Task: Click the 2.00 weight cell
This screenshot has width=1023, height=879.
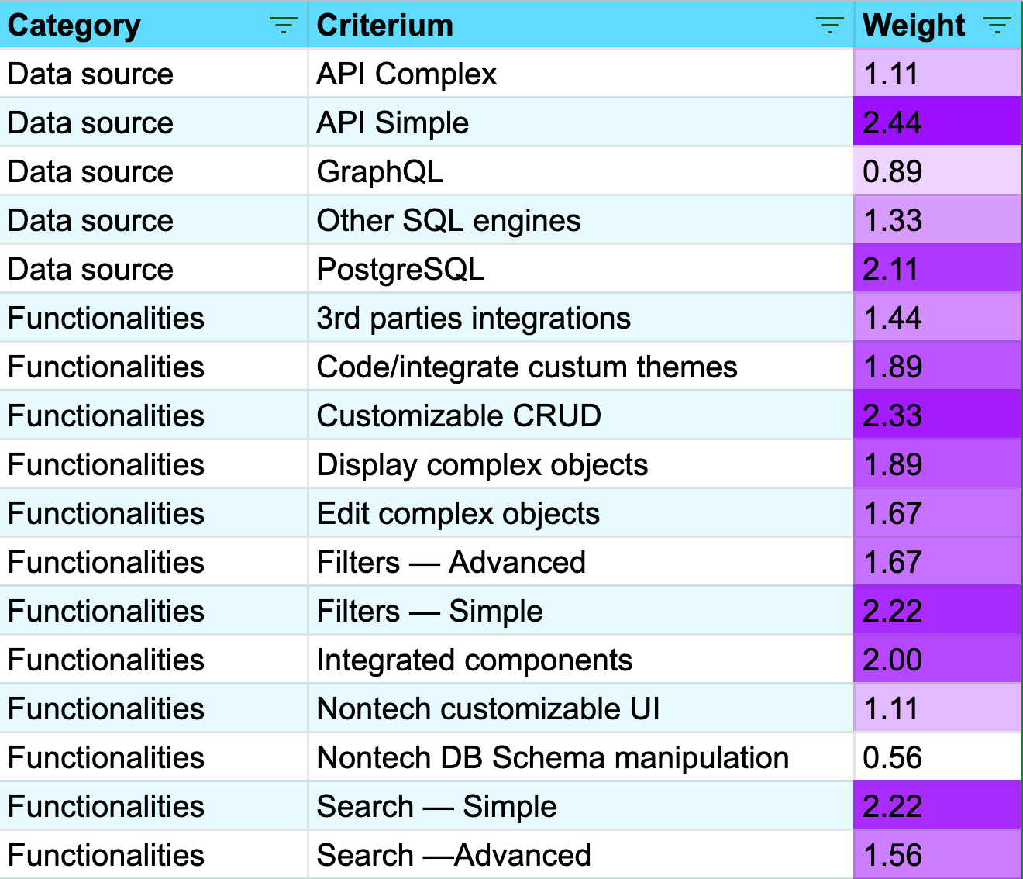Action: [937, 660]
